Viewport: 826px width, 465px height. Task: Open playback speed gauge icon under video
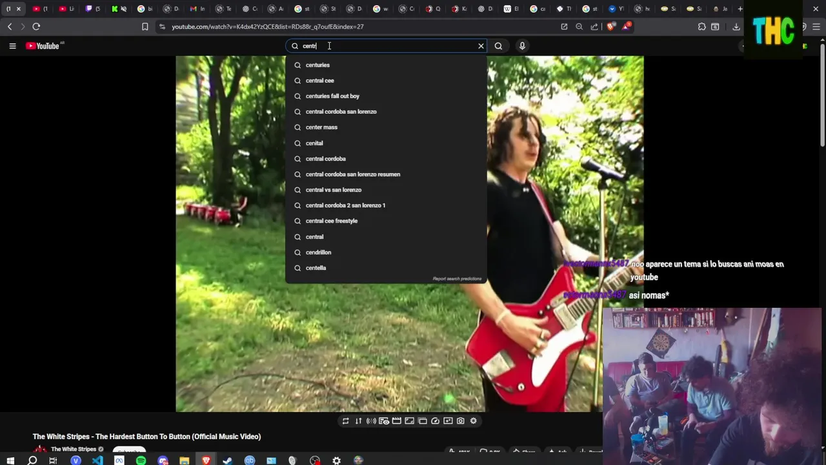click(x=435, y=421)
